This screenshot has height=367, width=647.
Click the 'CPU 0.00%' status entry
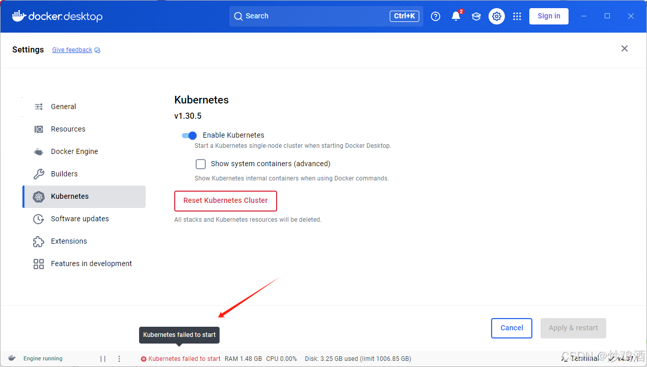pyautogui.click(x=281, y=359)
